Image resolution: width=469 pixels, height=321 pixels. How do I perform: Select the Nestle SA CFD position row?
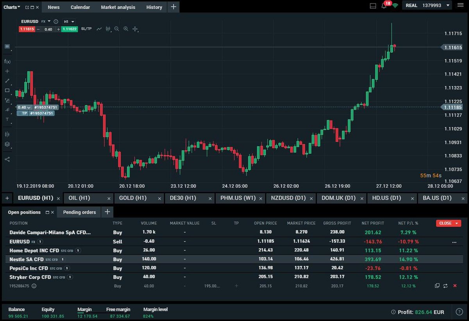[x=234, y=259]
